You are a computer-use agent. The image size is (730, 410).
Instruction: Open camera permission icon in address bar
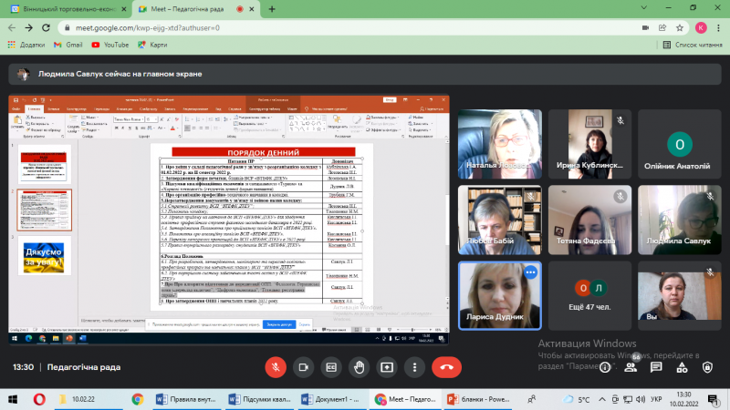[645, 28]
